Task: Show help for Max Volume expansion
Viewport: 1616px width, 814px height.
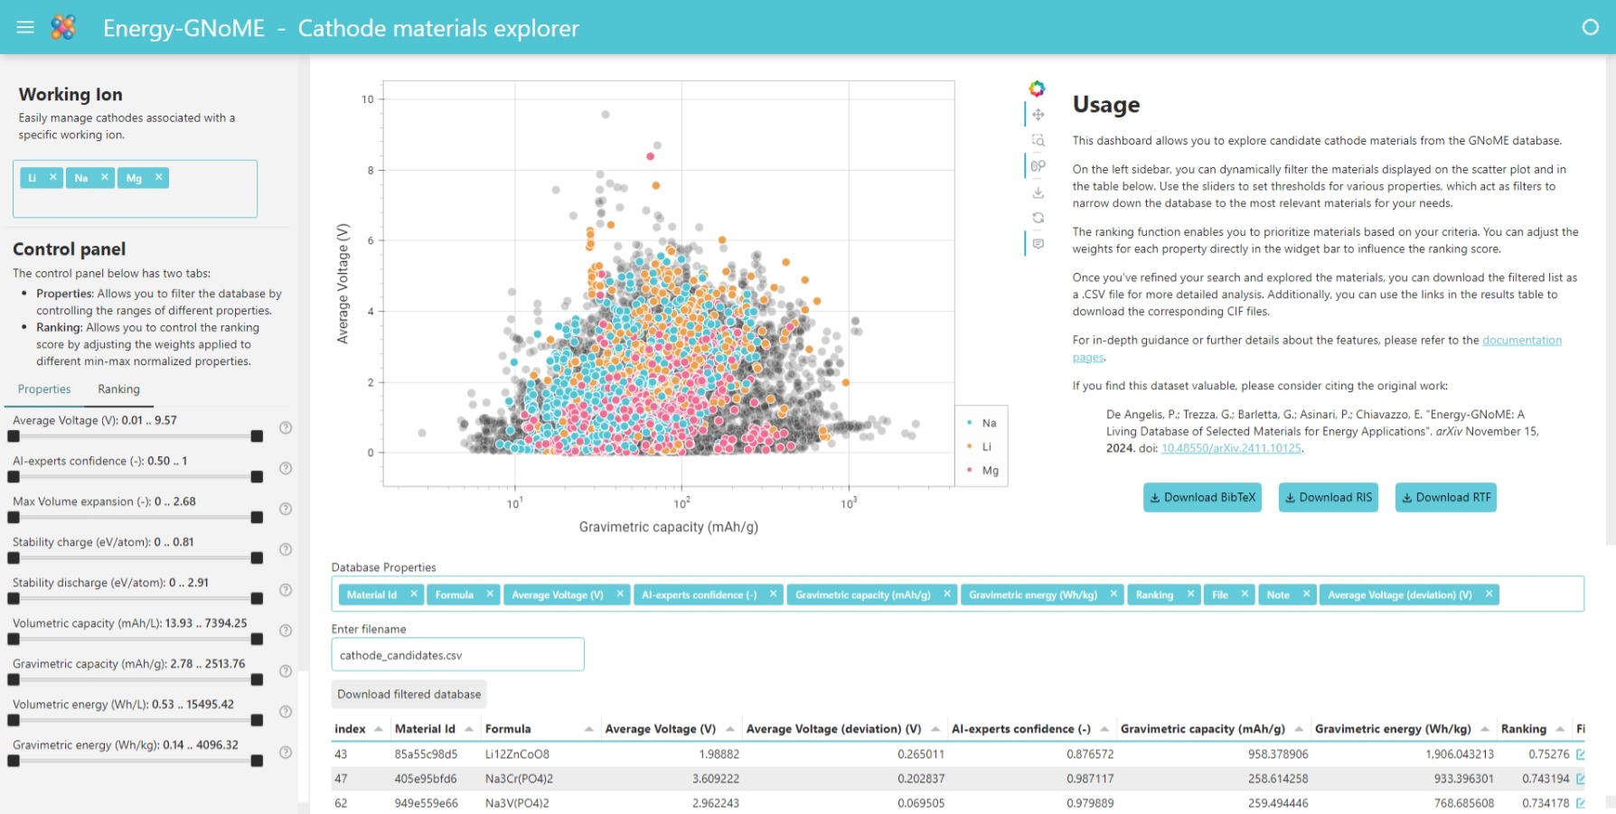Action: point(286,509)
